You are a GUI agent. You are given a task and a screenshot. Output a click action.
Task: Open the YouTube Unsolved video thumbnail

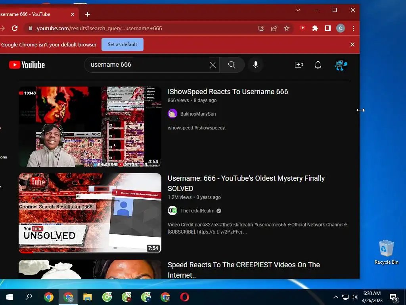pyautogui.click(x=90, y=213)
